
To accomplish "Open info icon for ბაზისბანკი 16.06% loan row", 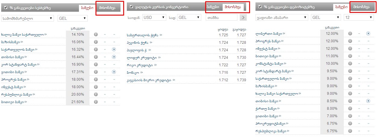I will [x=96, y=42].
